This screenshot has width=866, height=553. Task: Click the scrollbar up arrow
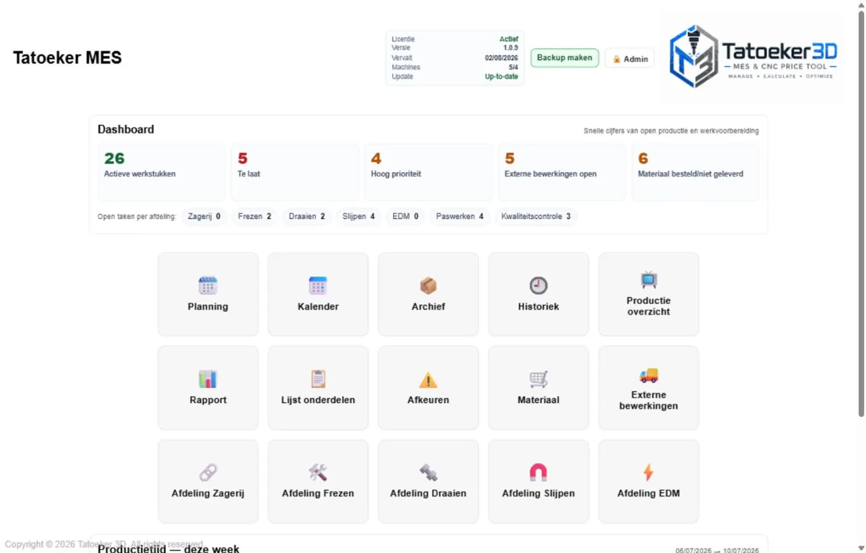[x=861, y=5]
